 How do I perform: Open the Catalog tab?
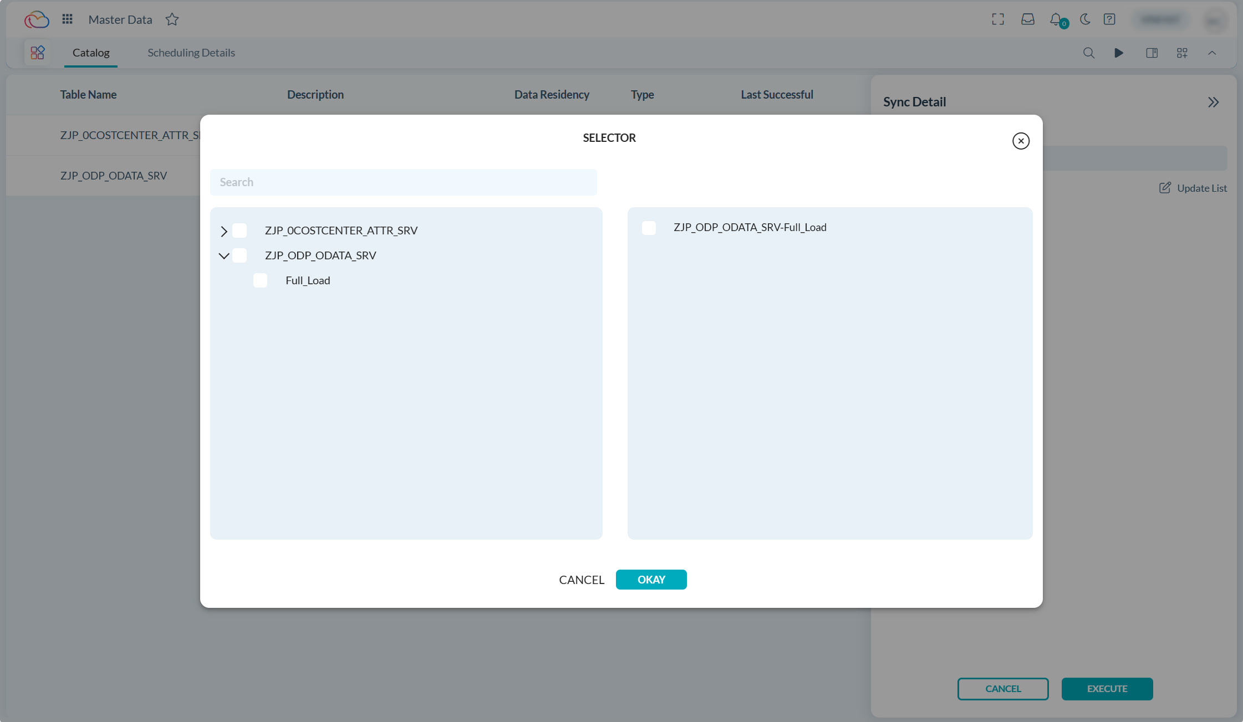[x=90, y=53]
